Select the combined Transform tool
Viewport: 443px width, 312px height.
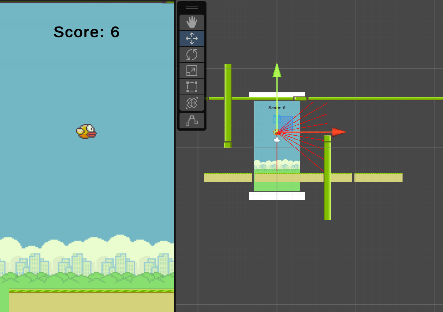[x=192, y=103]
